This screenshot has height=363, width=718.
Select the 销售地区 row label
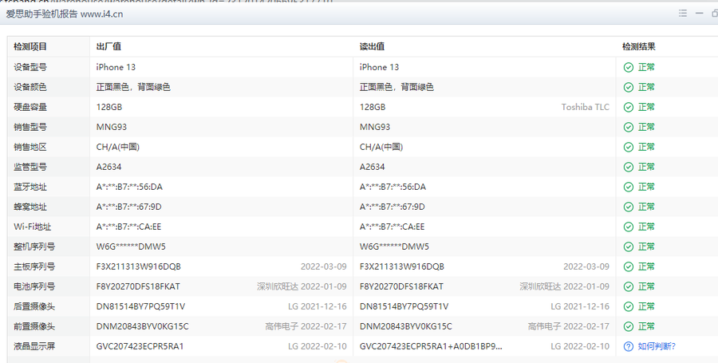pyautogui.click(x=30, y=147)
